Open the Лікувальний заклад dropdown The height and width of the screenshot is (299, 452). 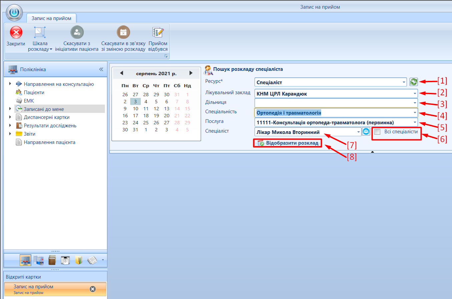(415, 94)
